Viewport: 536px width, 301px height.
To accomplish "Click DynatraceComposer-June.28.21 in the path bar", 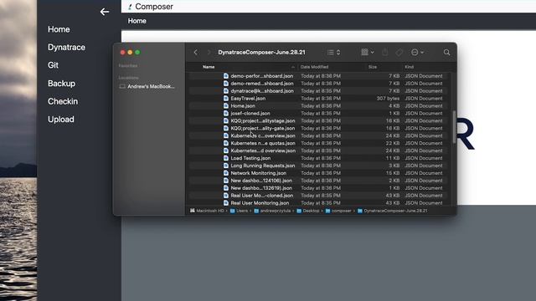I will coord(393,211).
